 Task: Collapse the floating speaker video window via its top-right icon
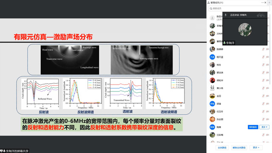[x=261, y=15]
